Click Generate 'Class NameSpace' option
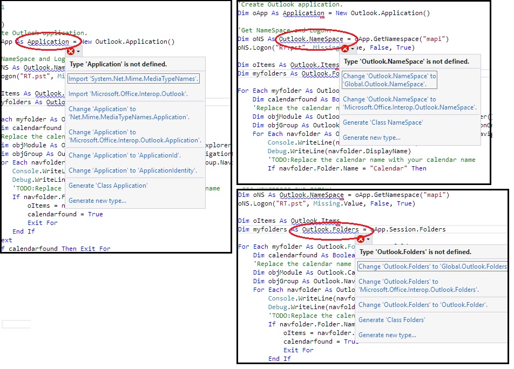This screenshot has width=514, height=369. (383, 122)
